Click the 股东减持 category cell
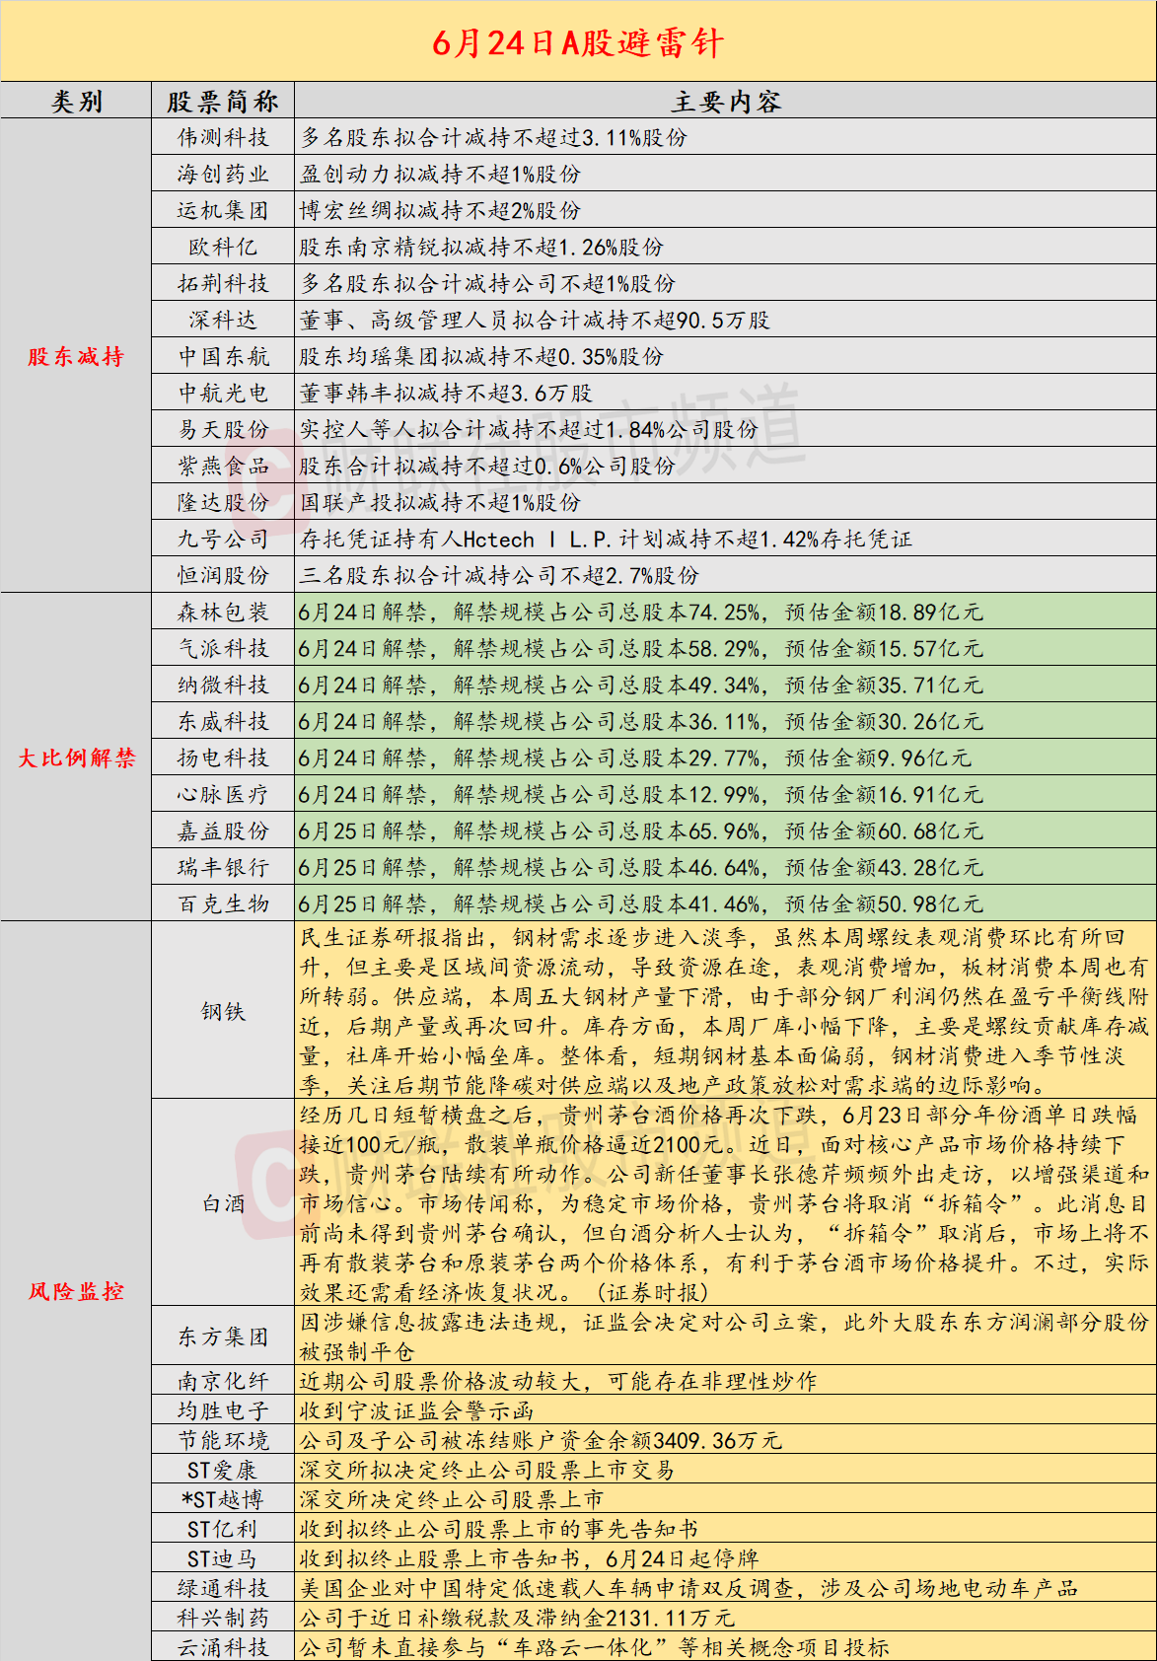This screenshot has height=1661, width=1157. (76, 356)
